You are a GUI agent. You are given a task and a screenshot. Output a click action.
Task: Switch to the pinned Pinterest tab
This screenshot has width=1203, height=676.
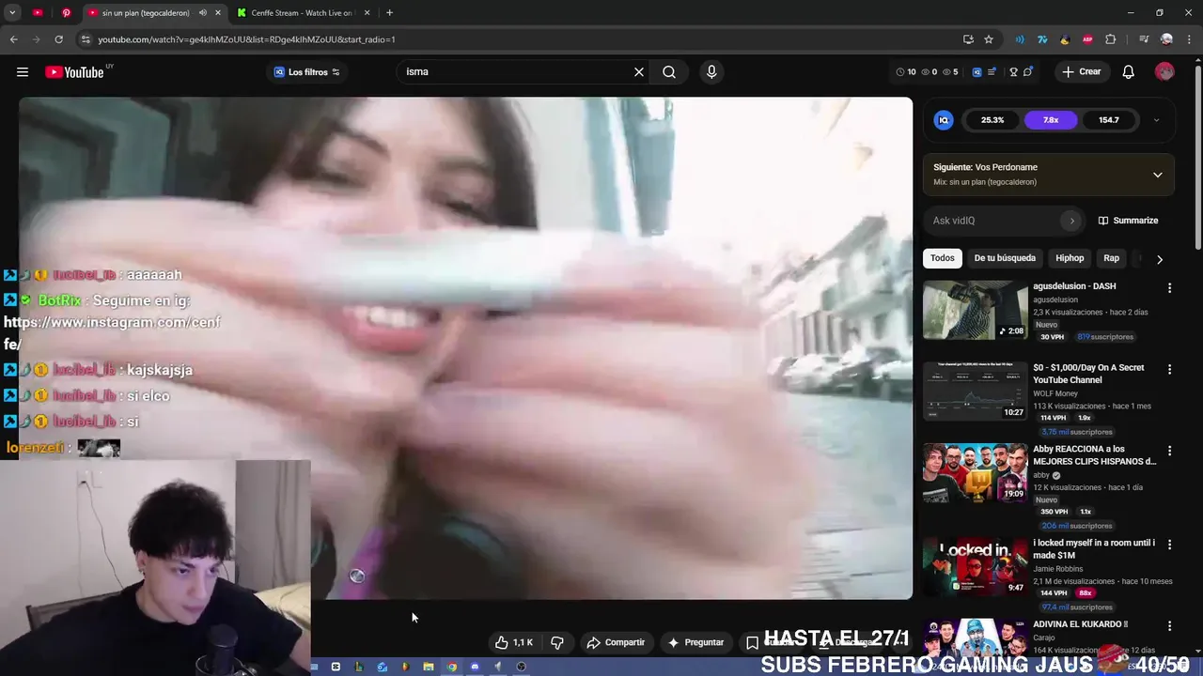(66, 13)
